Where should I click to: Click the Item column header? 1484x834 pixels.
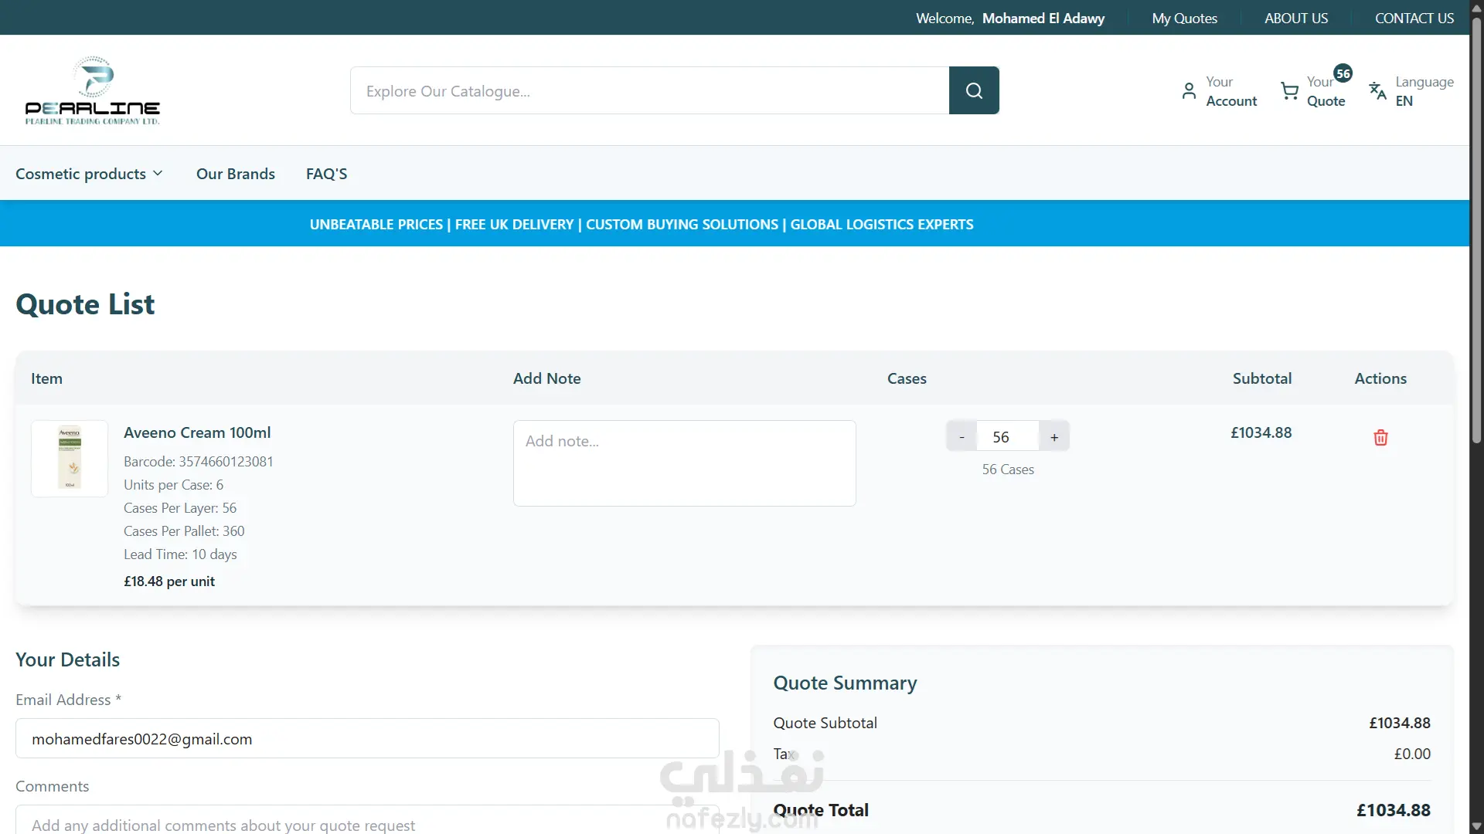tap(46, 378)
